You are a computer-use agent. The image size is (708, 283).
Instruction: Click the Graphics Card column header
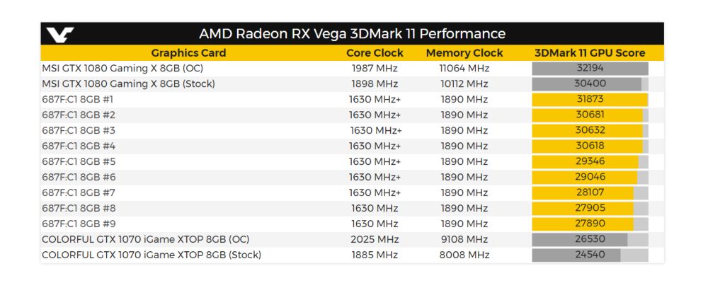[x=188, y=53]
